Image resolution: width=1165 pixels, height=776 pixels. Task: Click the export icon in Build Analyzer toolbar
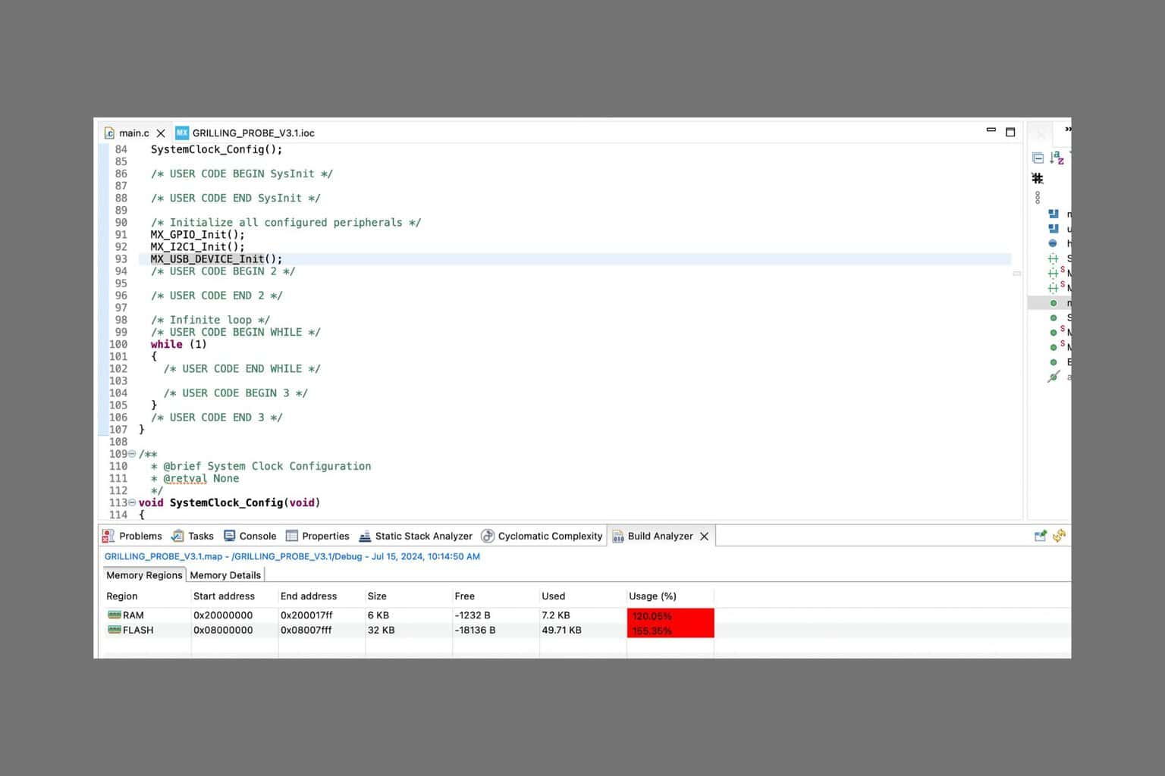(1041, 536)
